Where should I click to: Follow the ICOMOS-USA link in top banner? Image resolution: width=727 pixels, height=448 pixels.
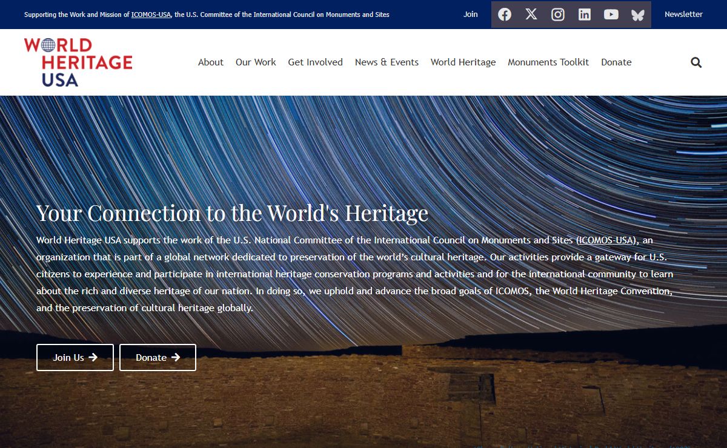tap(151, 15)
